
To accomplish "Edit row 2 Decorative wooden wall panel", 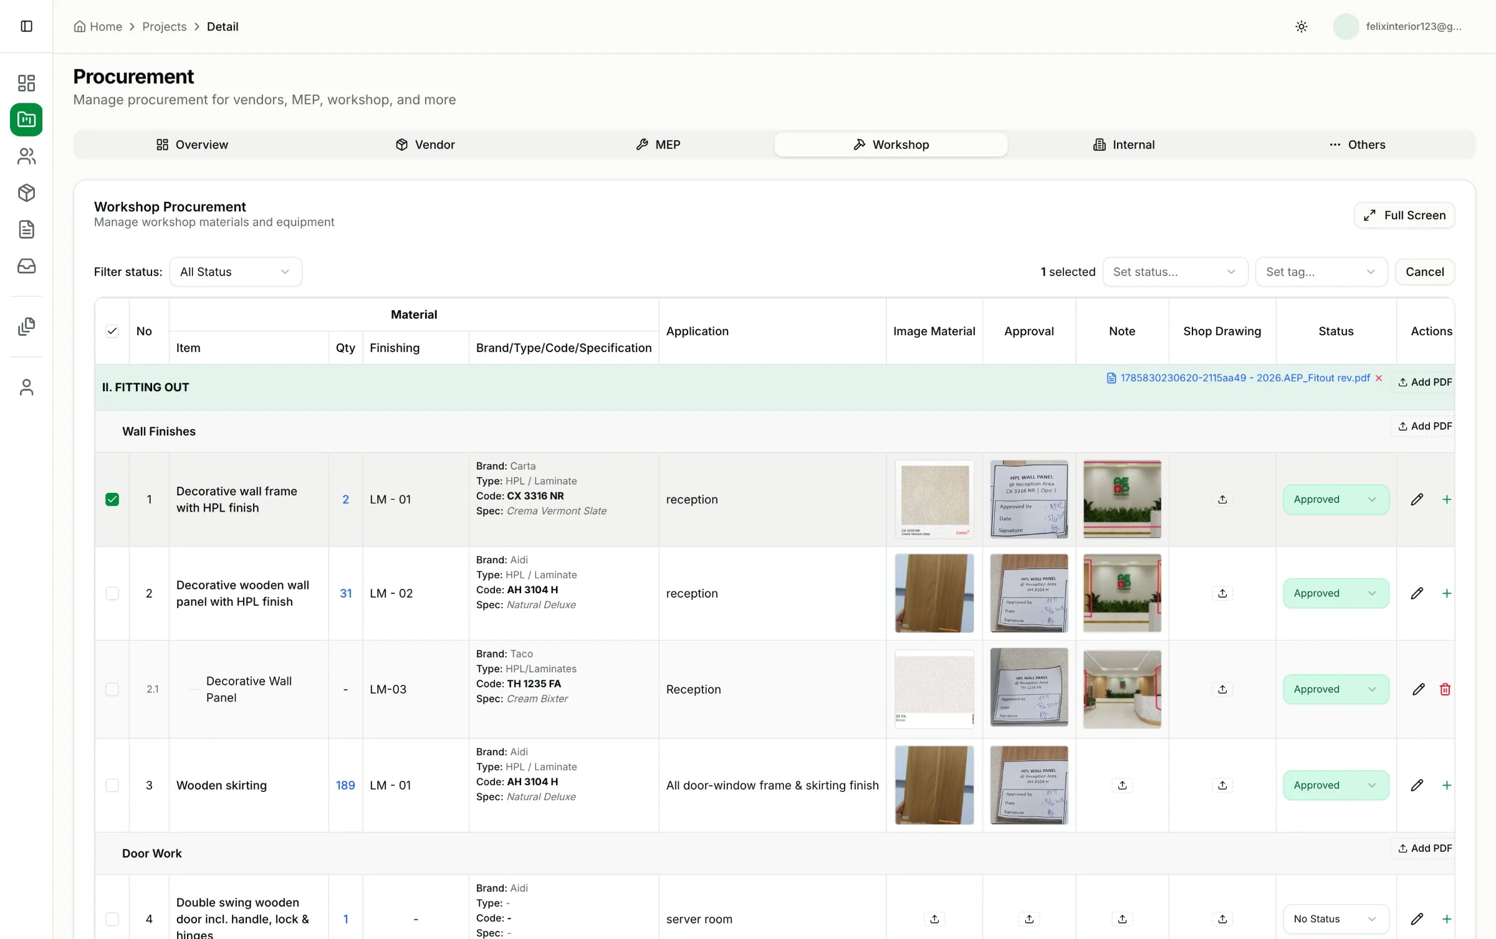I will [1417, 593].
